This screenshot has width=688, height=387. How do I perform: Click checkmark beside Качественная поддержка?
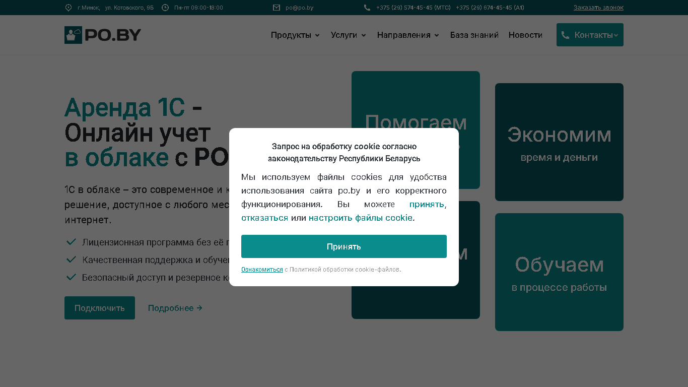[x=71, y=260]
